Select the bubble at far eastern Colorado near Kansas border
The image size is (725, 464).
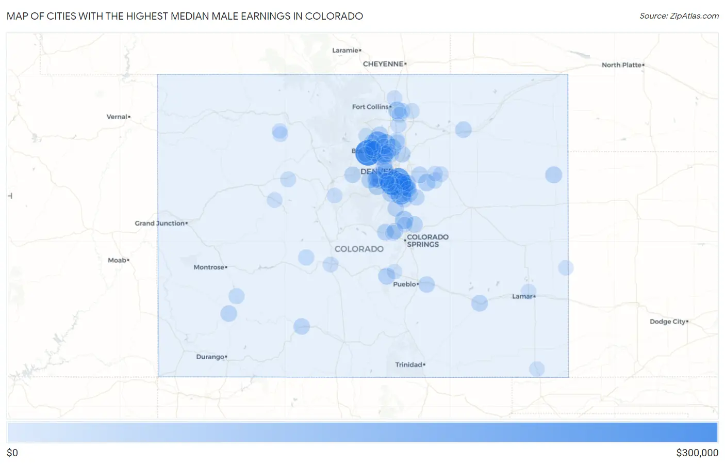[x=553, y=175]
